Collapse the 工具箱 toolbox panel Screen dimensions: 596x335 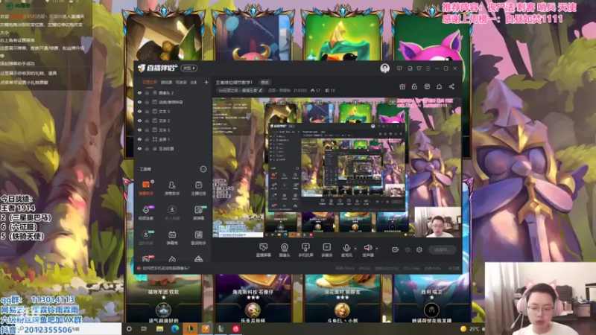pos(203,169)
